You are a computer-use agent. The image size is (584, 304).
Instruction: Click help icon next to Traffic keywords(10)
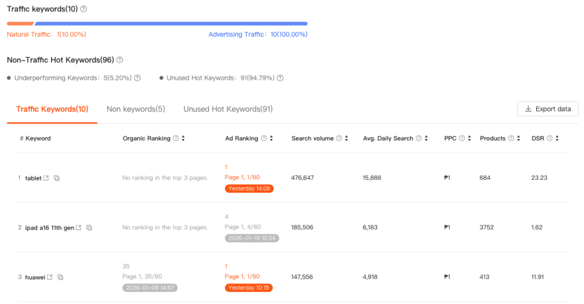pos(84,9)
